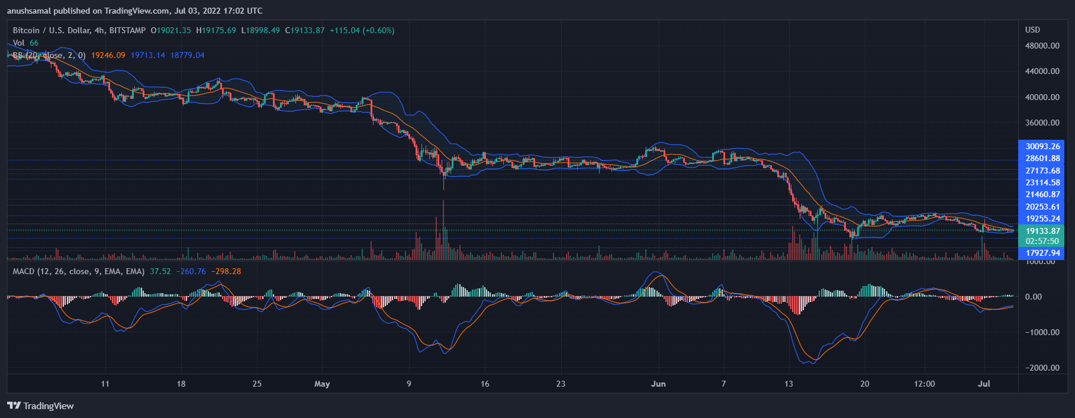Click the 20253.61 price level label

pos(1042,207)
